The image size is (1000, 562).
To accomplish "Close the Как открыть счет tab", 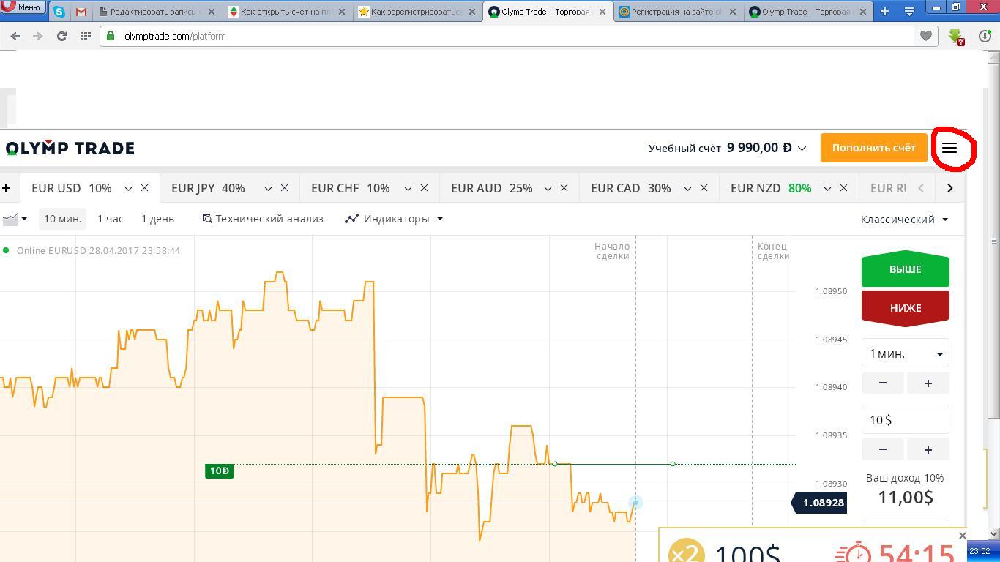I will (x=342, y=12).
